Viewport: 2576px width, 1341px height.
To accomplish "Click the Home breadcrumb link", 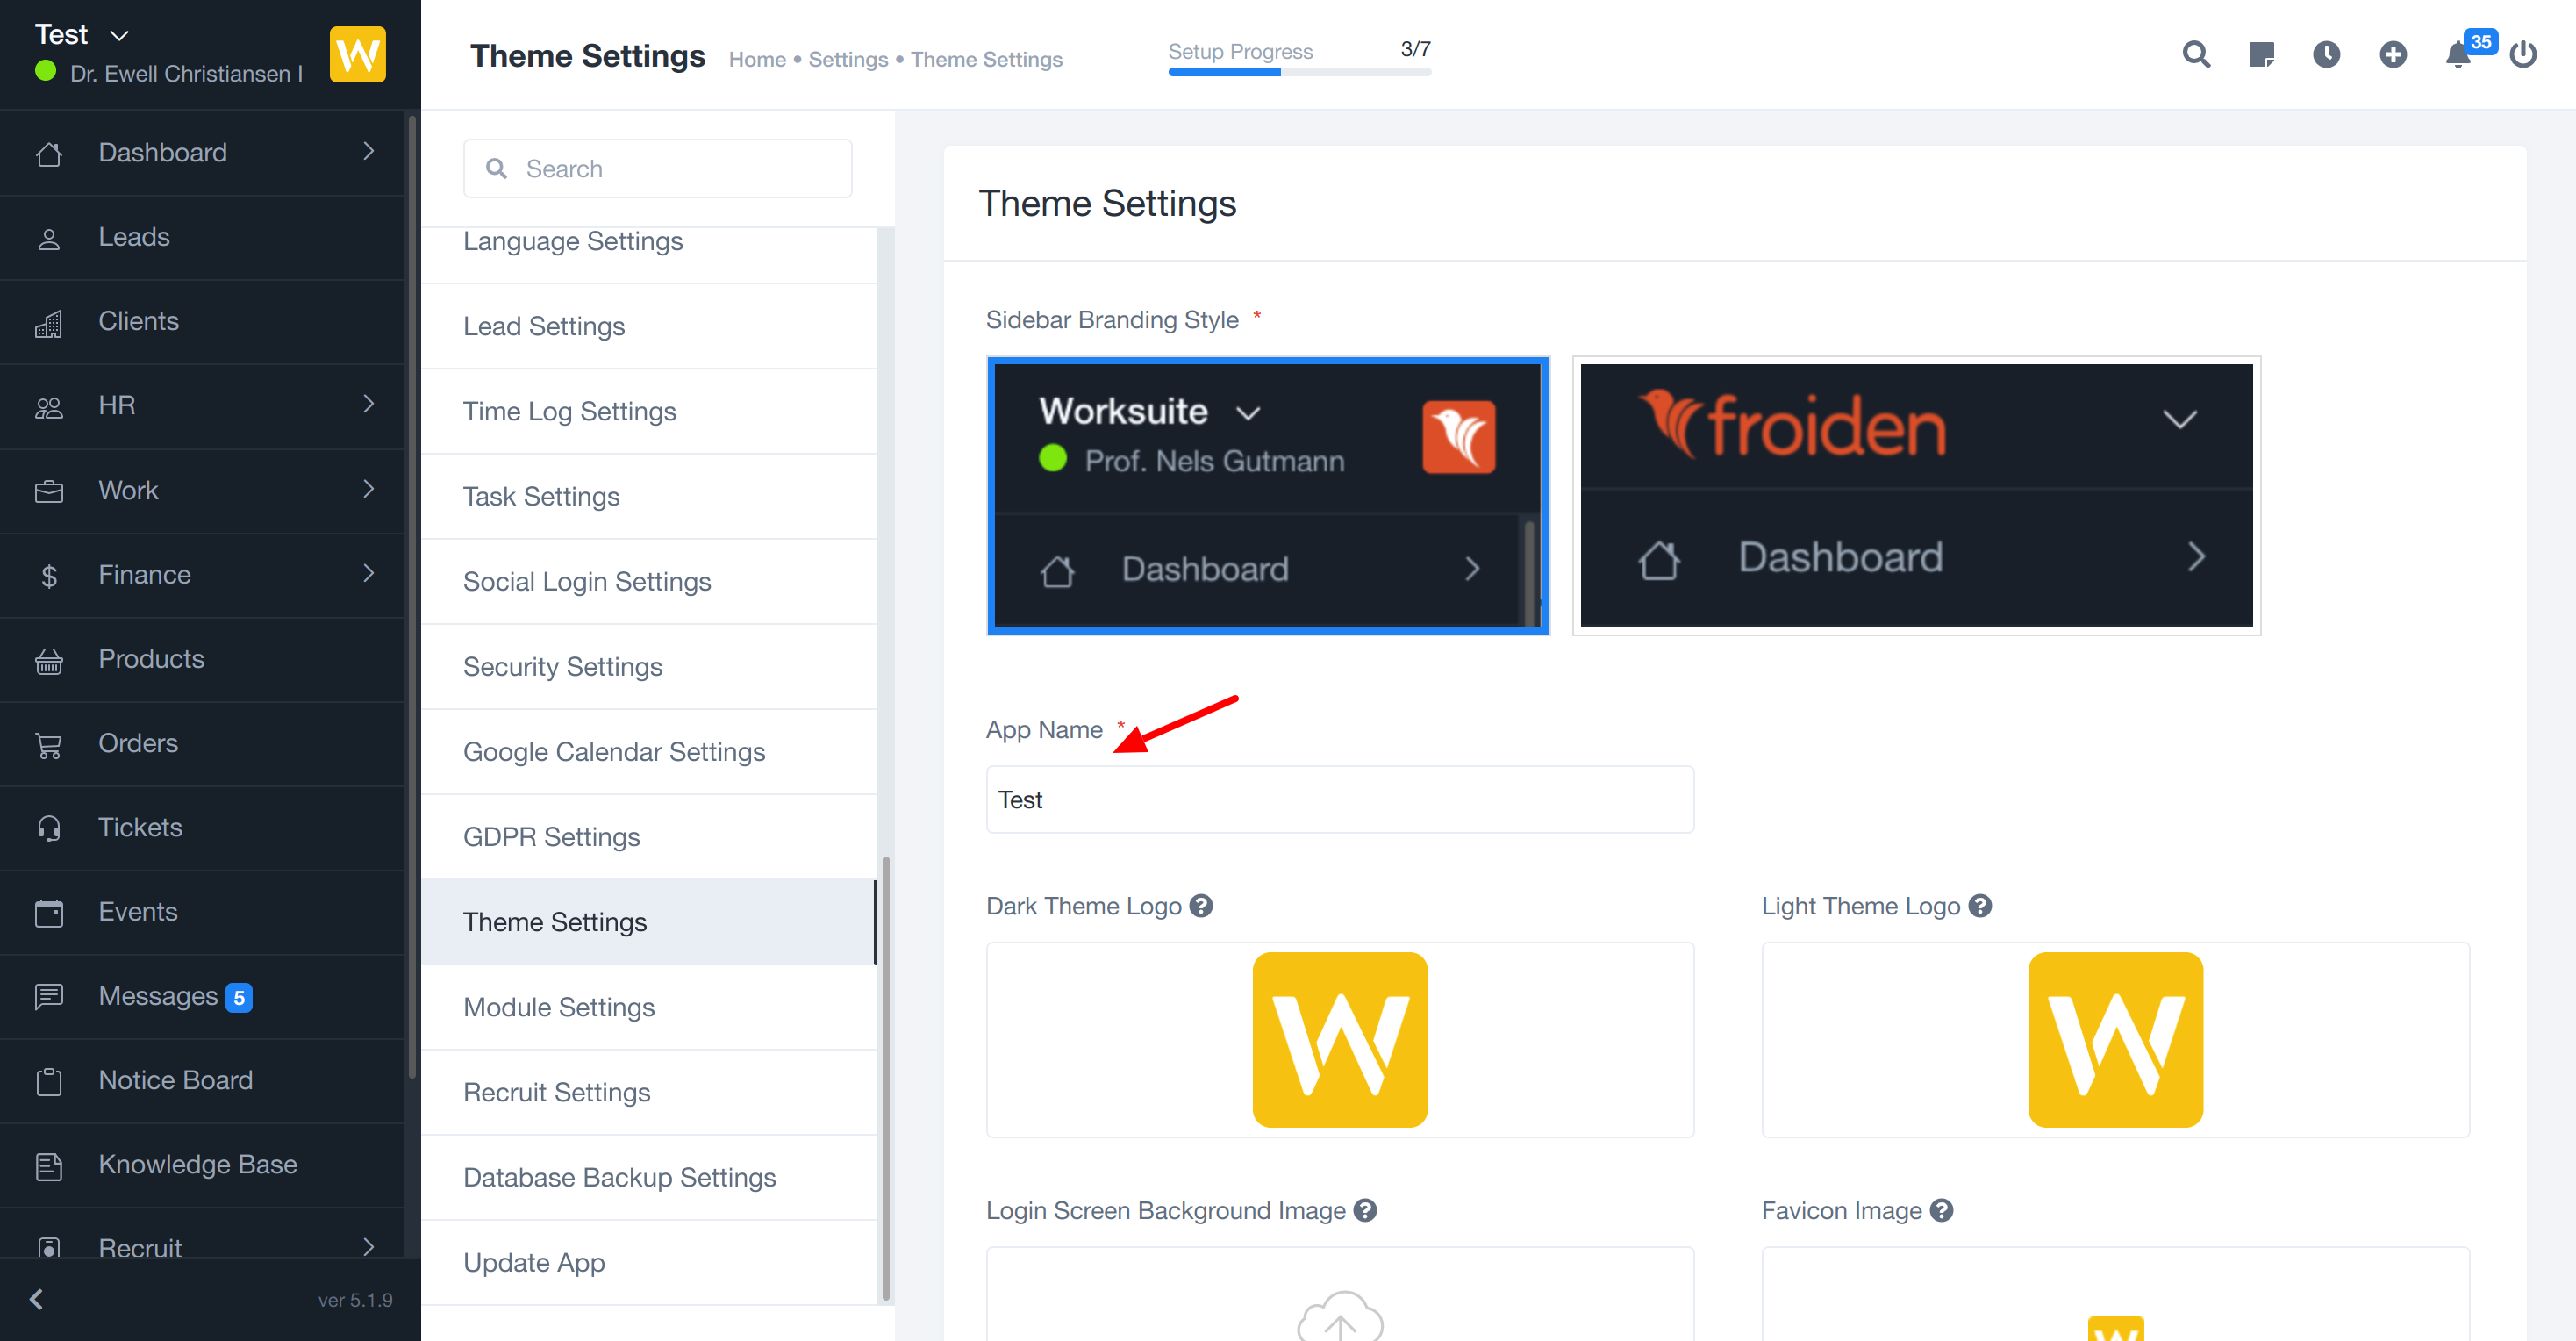I will point(756,60).
